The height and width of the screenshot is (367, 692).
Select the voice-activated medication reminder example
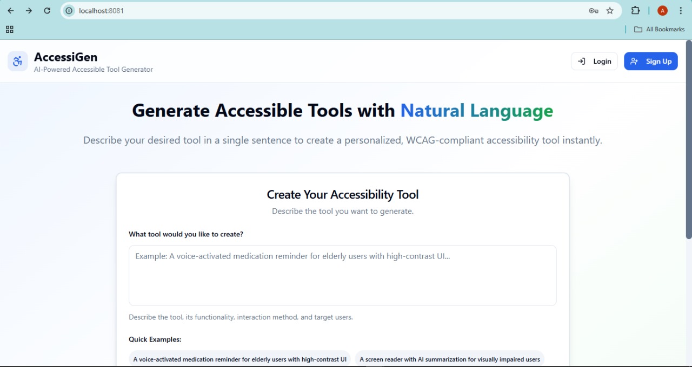click(x=239, y=359)
